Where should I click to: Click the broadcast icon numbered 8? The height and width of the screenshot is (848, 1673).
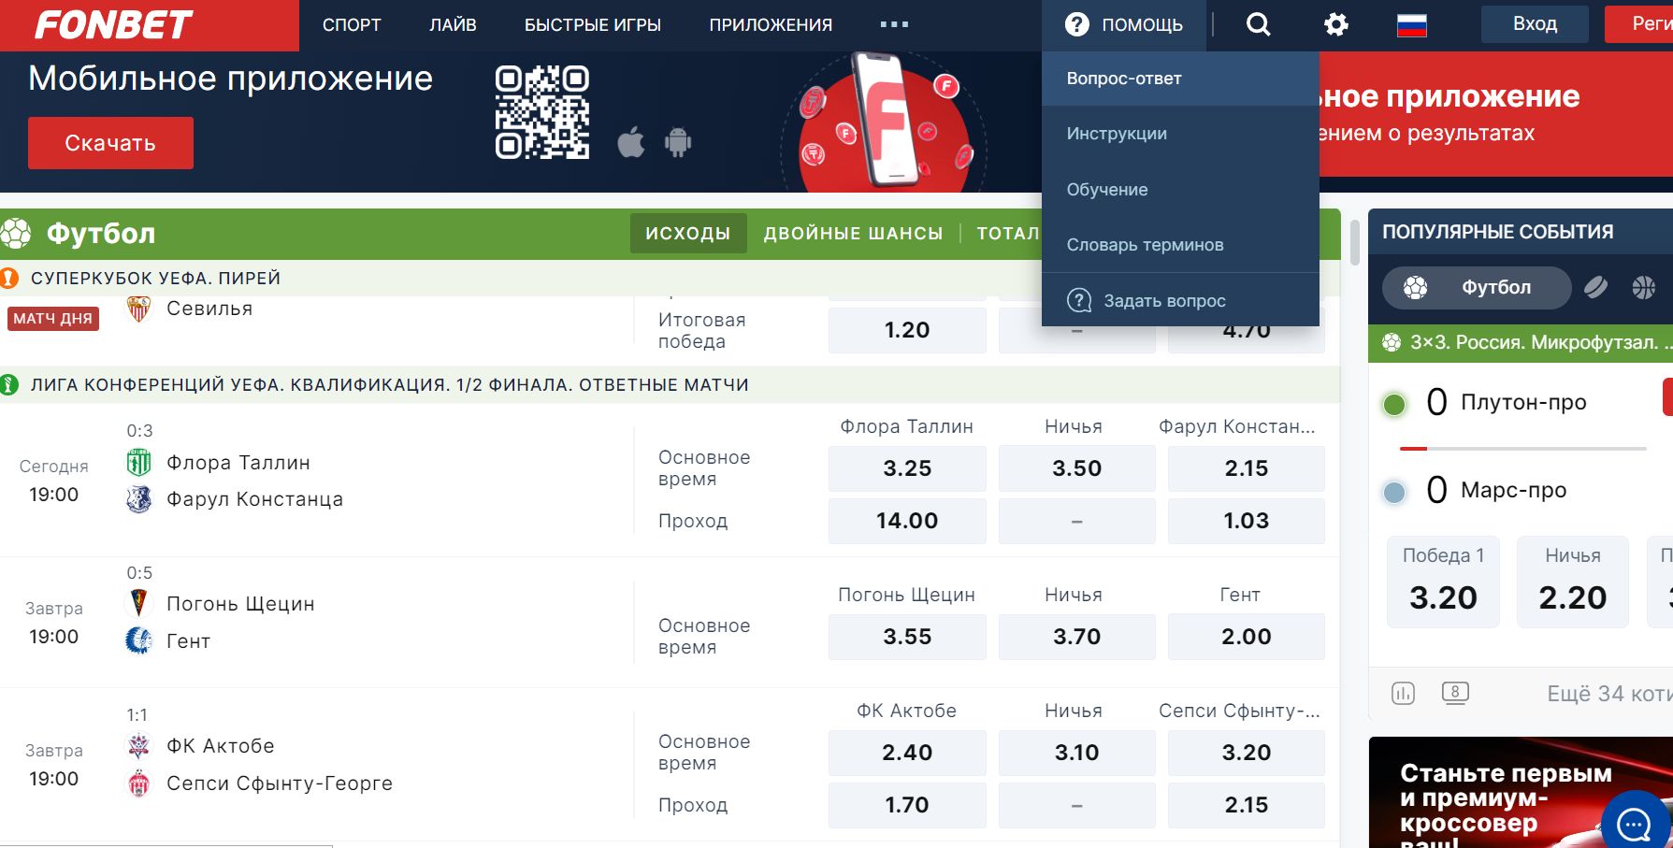(x=1455, y=693)
